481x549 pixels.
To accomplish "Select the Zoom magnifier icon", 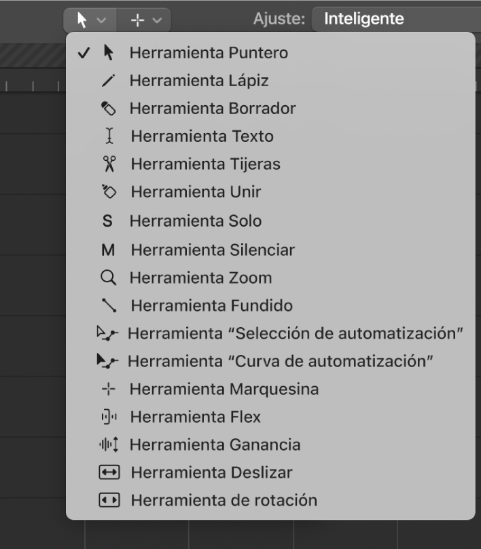I will click(x=109, y=278).
